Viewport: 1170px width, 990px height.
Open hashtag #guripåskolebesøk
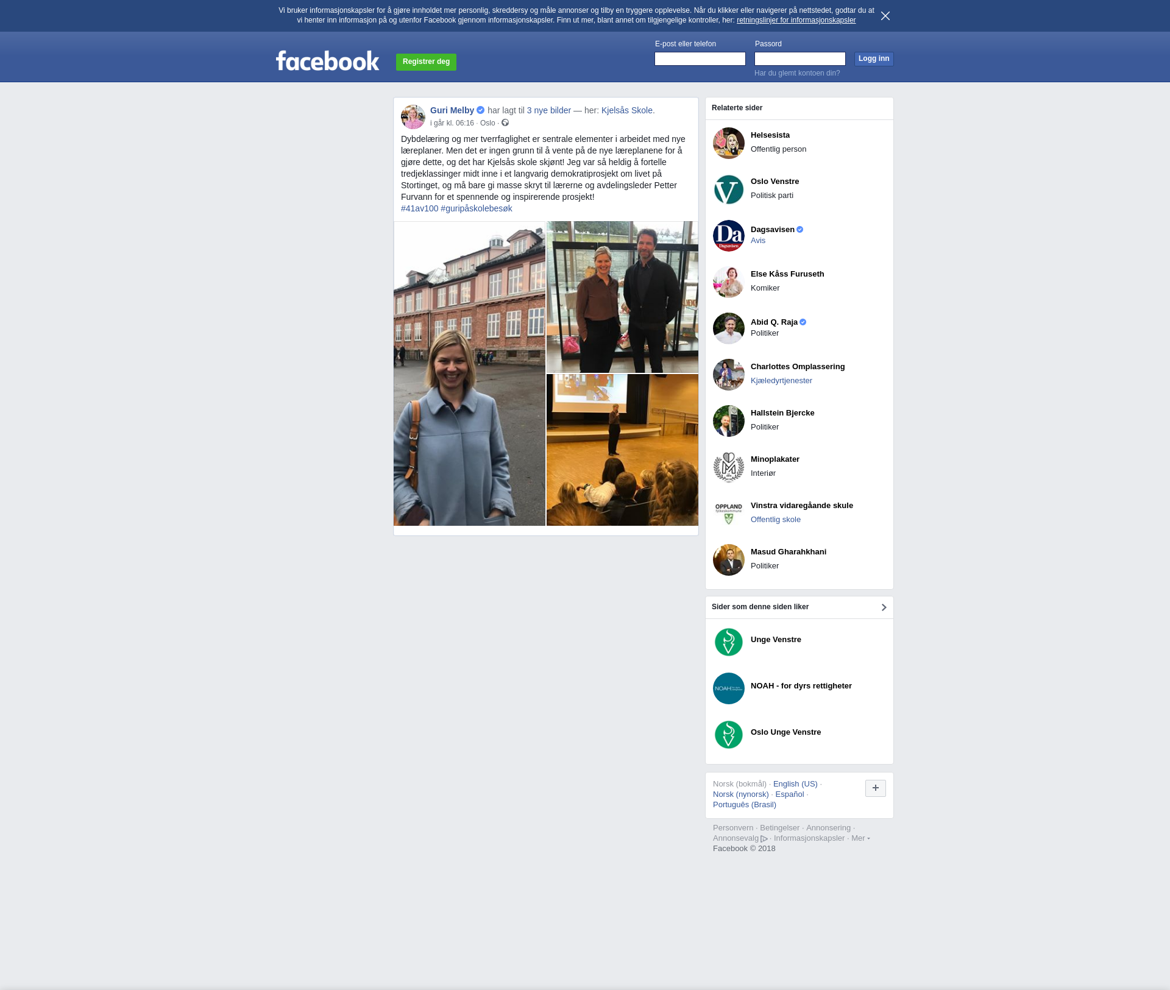click(x=477, y=208)
